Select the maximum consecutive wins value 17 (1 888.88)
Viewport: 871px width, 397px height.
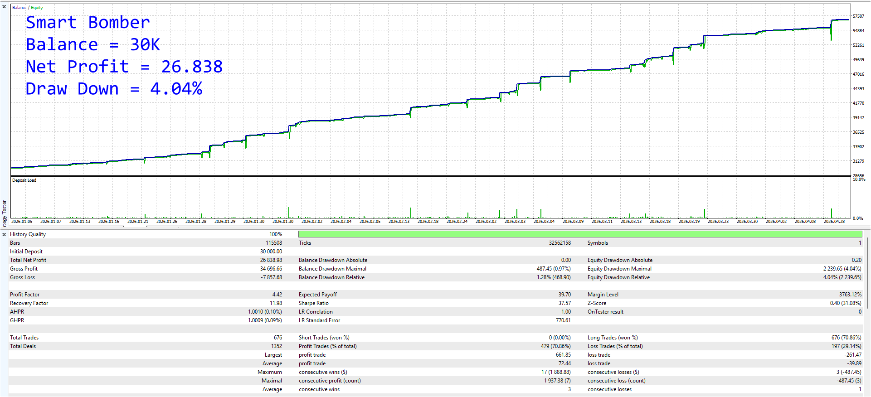coord(556,372)
